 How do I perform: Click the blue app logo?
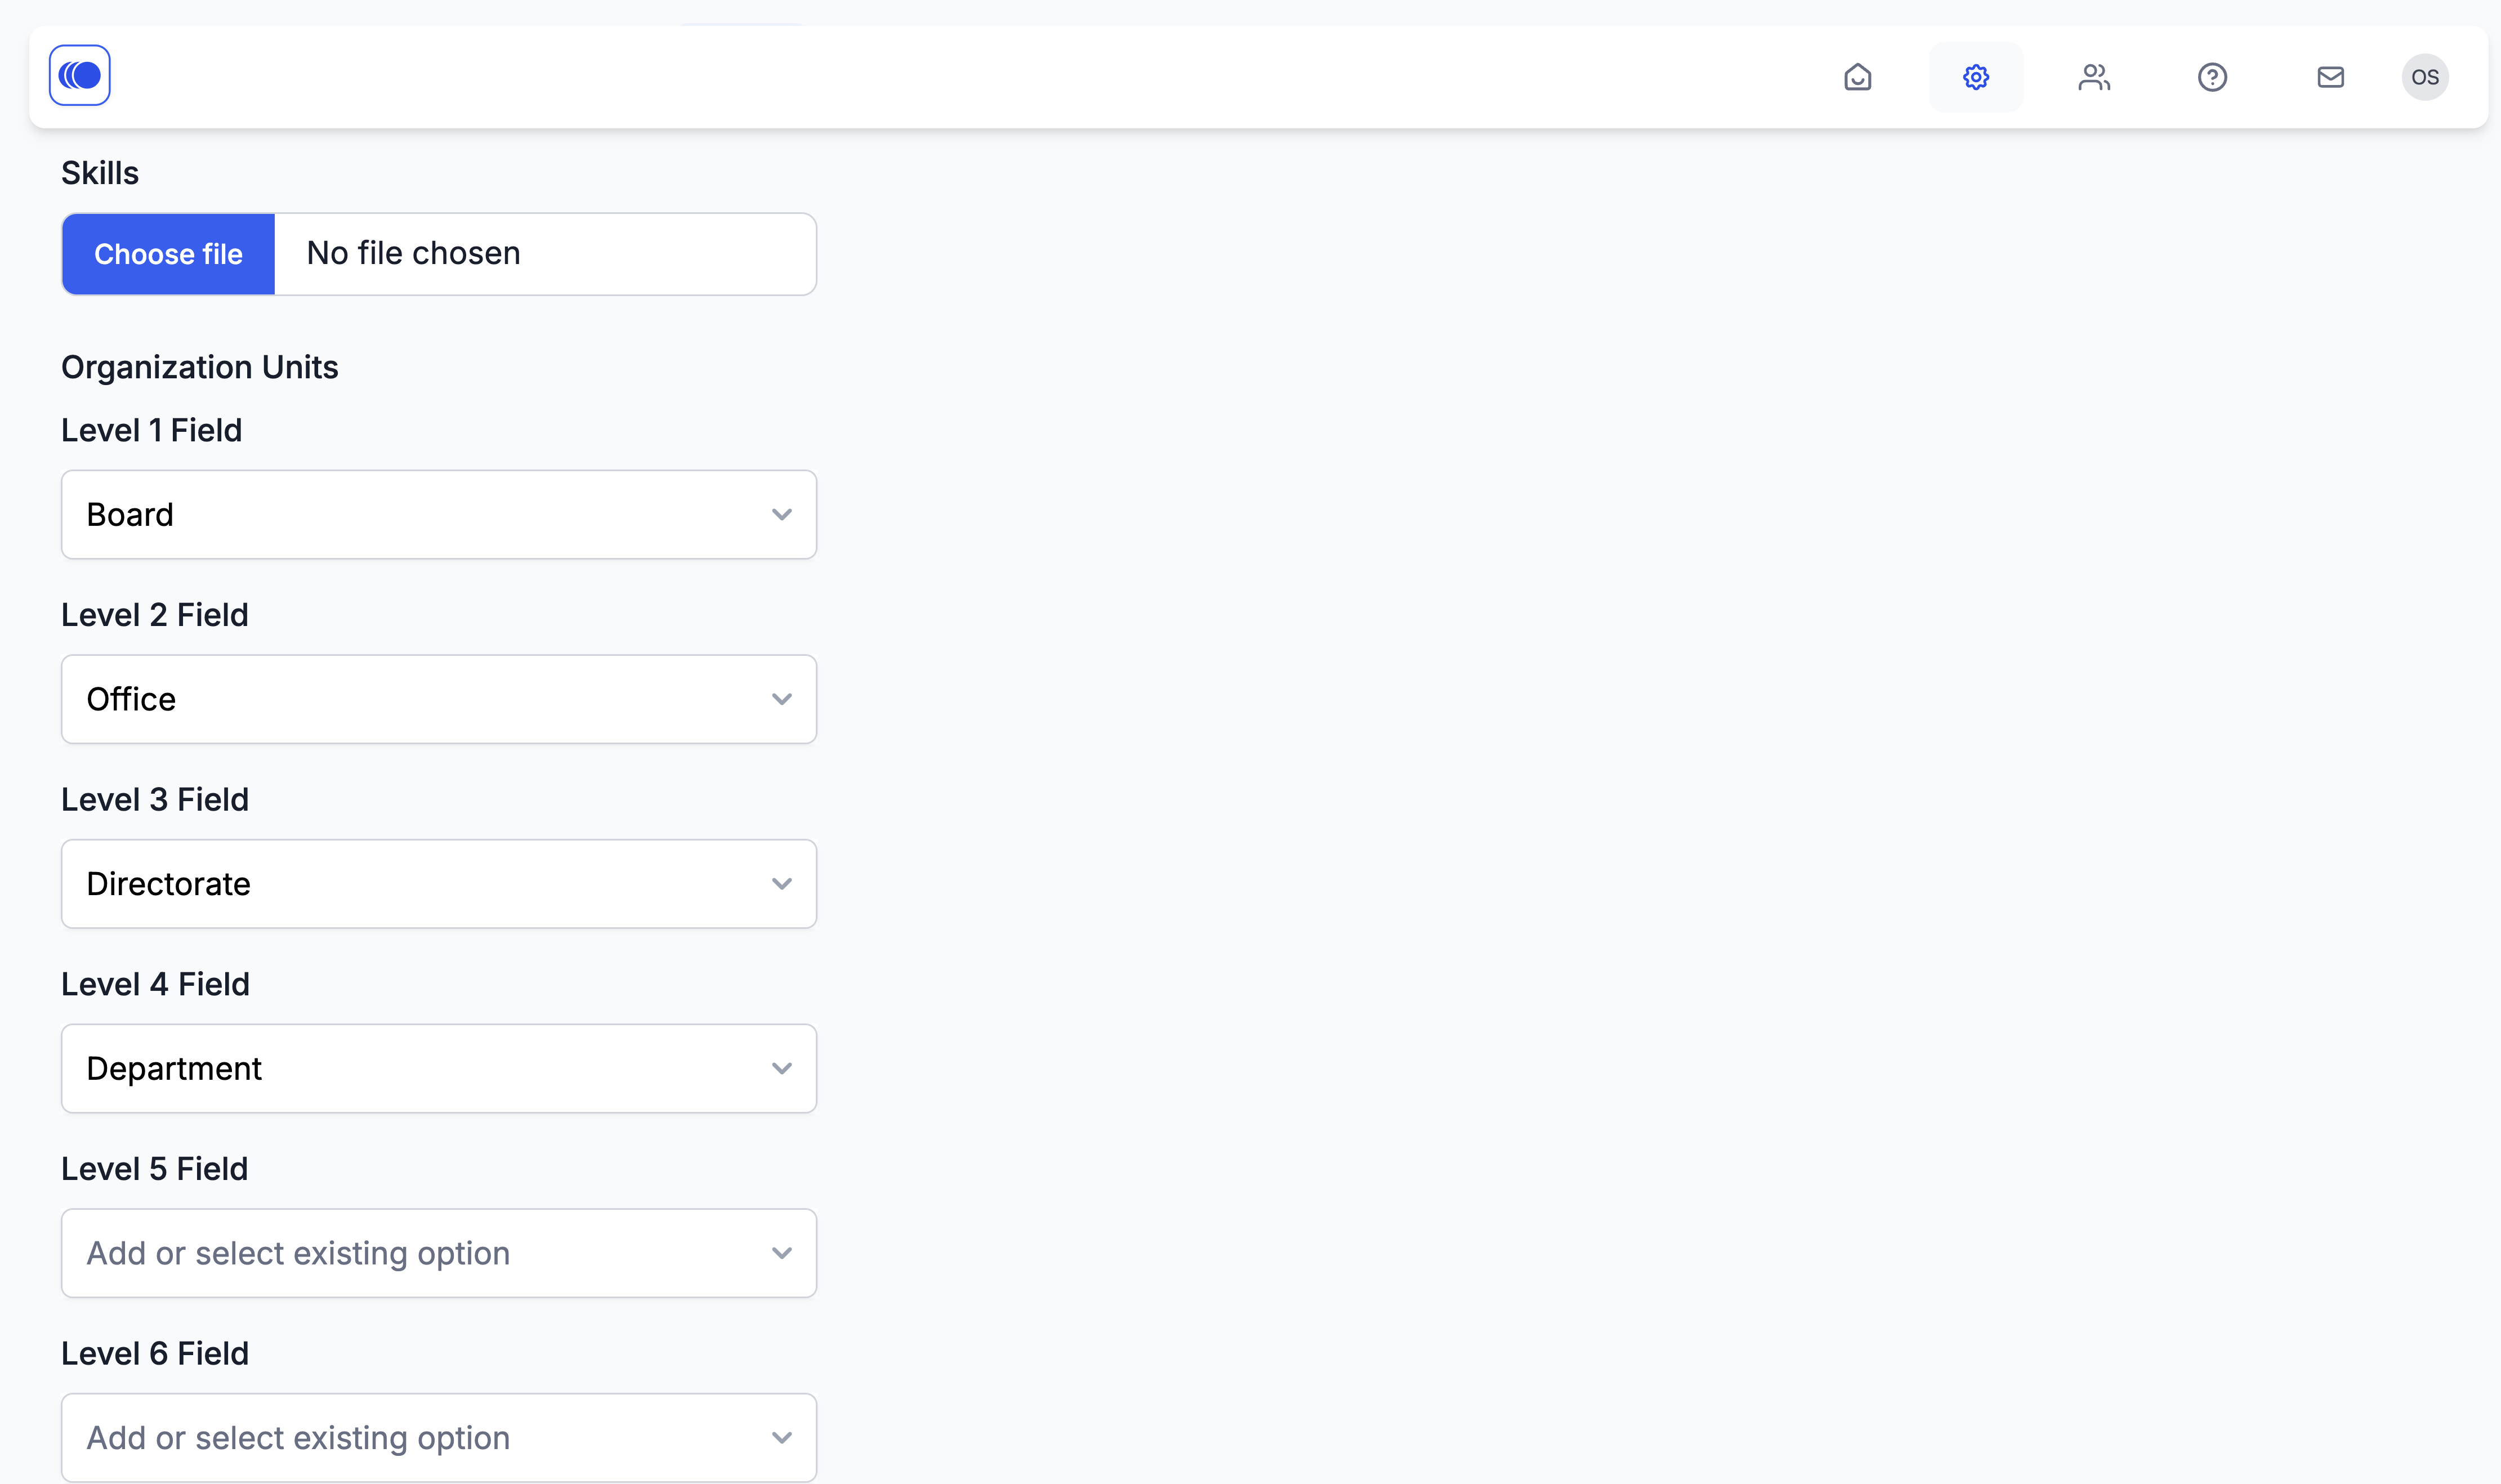coord(80,75)
